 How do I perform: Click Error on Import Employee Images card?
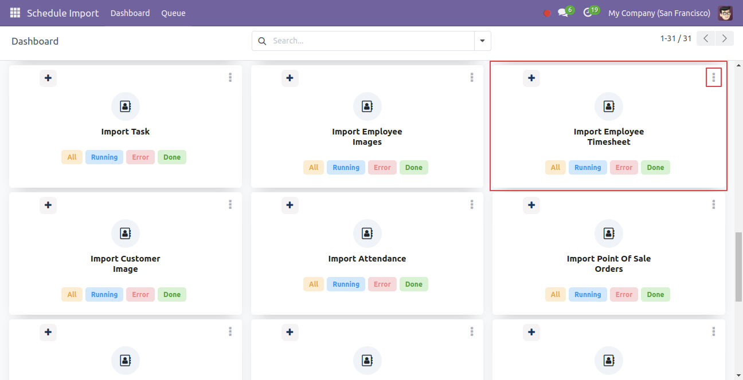382,168
